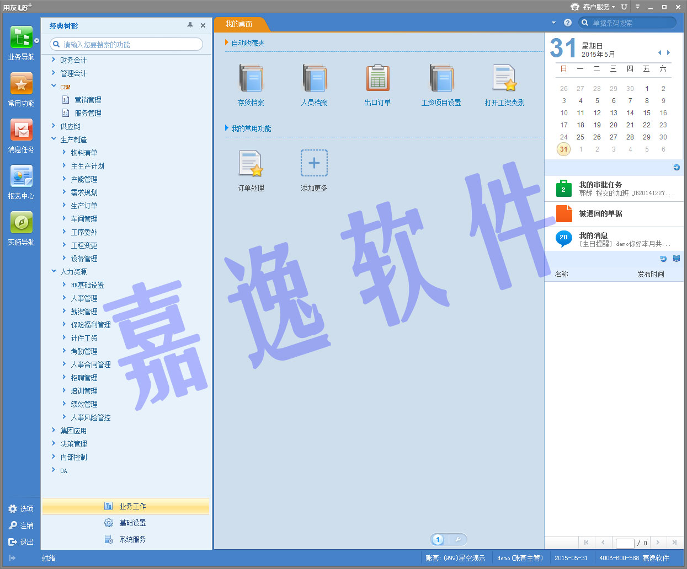Click the 单据条码搜索 search field
The width and height of the screenshot is (687, 569).
point(627,23)
